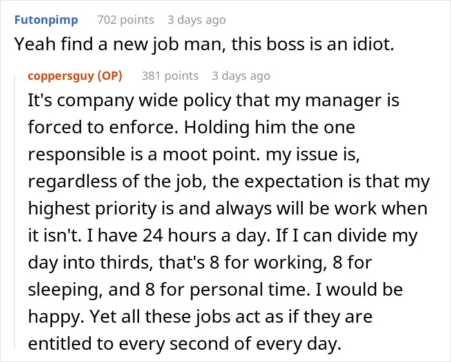This screenshot has height=362, width=451.
Task: Click the (OP) tag beside coppersguy
Action: pyautogui.click(x=110, y=76)
